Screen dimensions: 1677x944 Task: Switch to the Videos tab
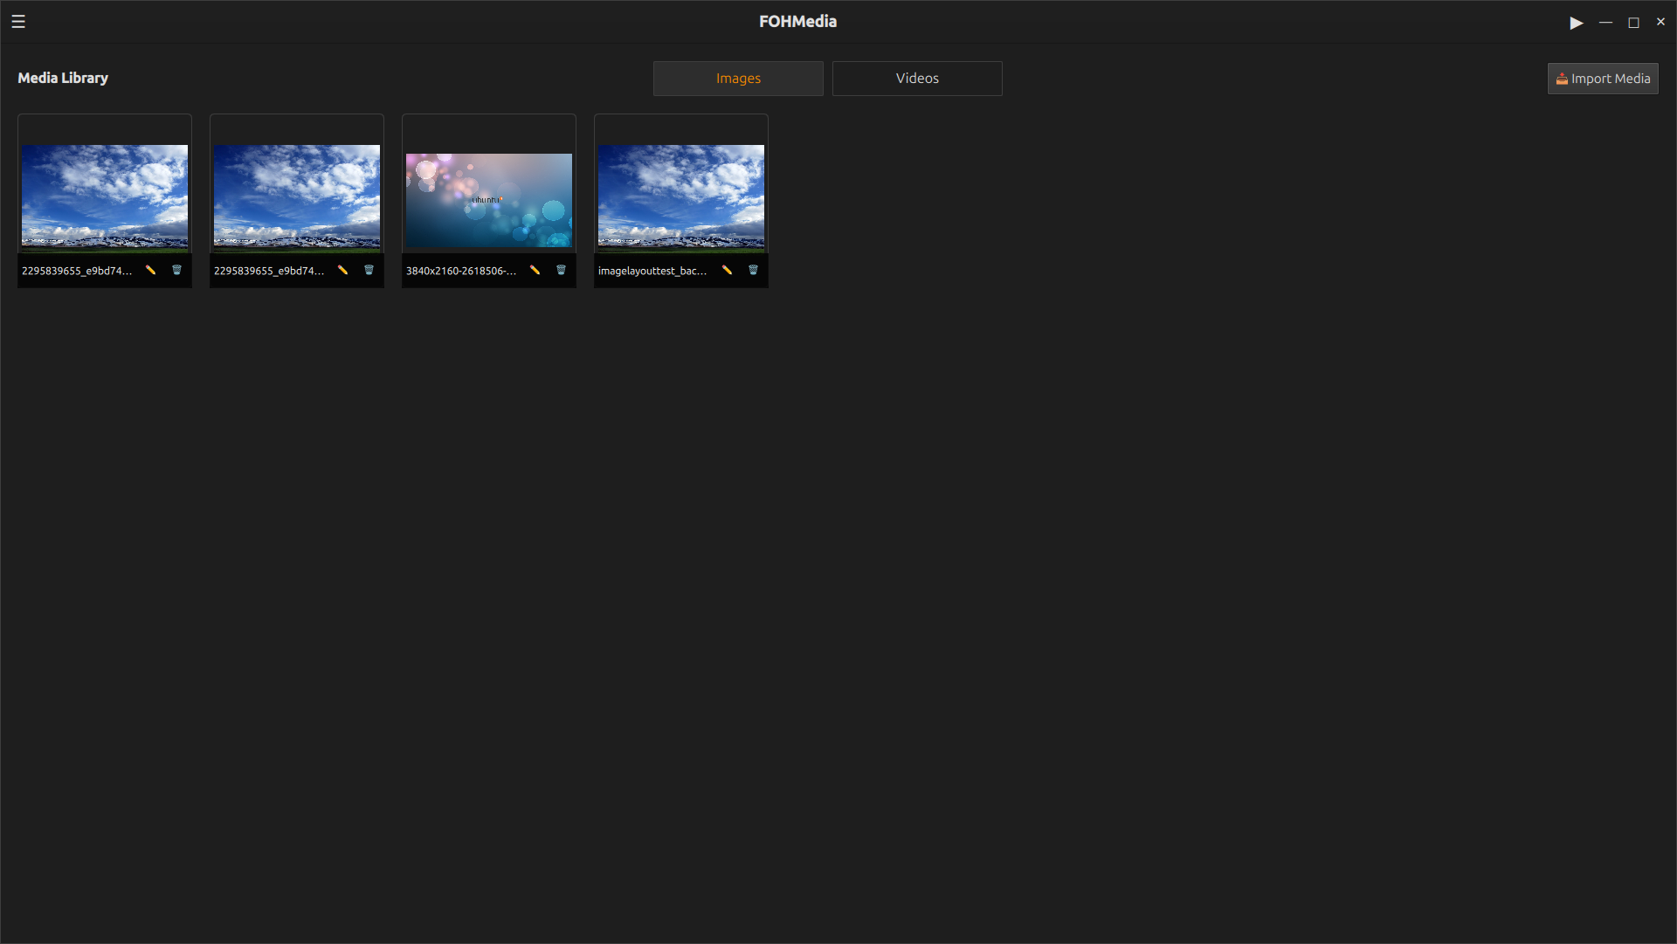coord(917,79)
